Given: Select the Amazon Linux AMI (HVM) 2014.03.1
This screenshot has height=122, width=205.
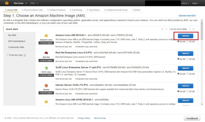Looking at the screenshot, I should point(185,100).
